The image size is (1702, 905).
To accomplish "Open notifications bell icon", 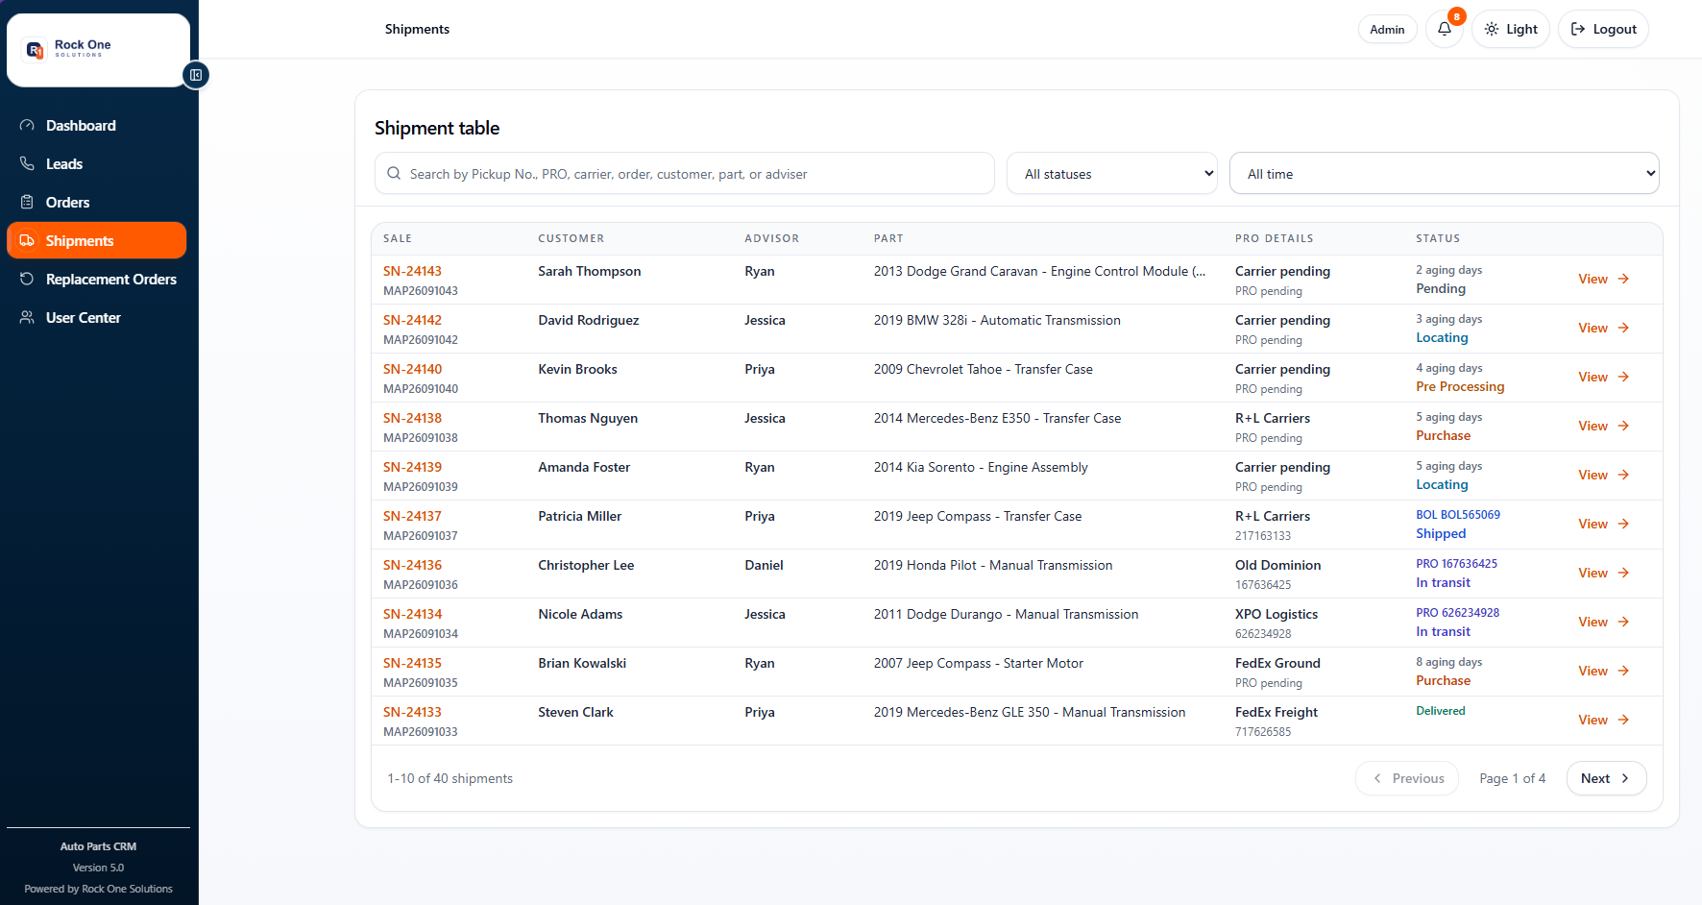I will tap(1444, 29).
